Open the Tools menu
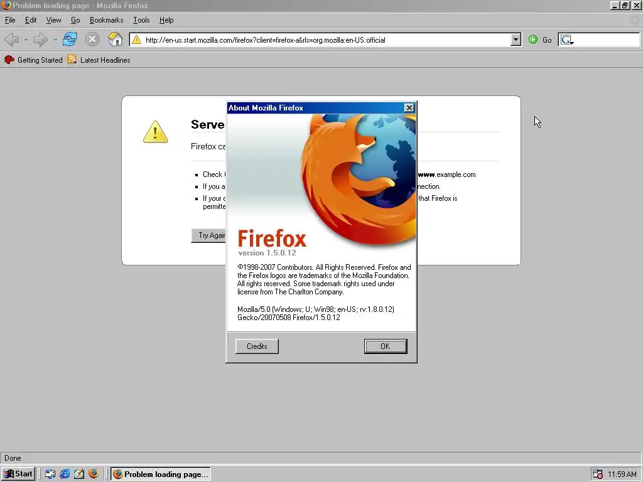643x482 pixels. pos(141,20)
